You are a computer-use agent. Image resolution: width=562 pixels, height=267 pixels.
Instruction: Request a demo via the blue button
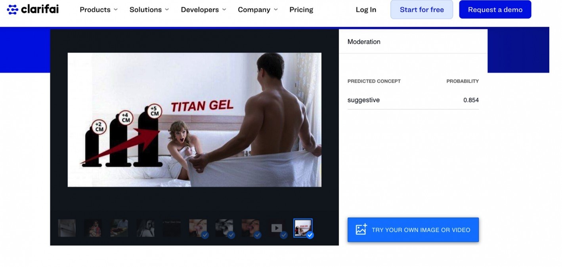[495, 10]
